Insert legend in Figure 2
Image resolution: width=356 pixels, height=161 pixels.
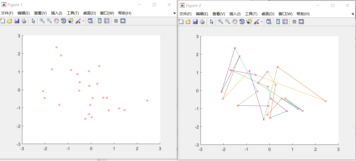pyautogui.click(x=285, y=22)
